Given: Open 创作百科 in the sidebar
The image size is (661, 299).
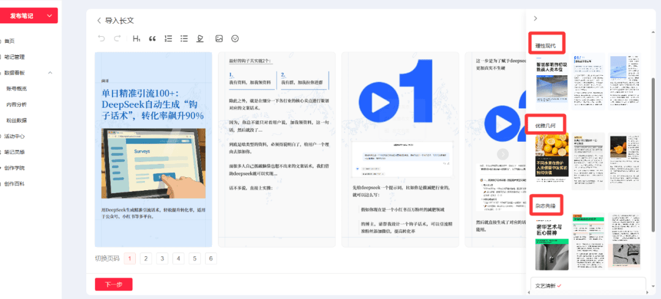Looking at the screenshot, I should (14, 183).
